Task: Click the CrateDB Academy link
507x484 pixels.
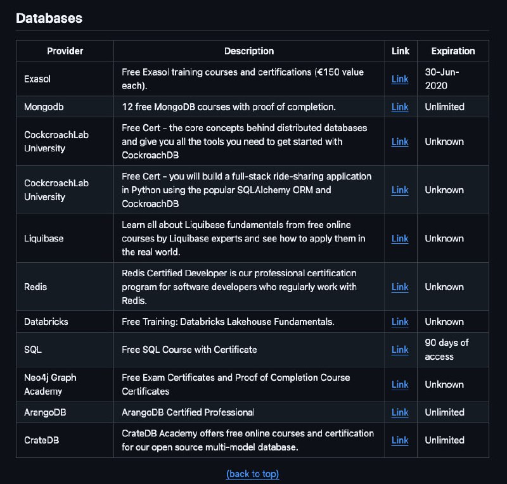Action: 400,440
